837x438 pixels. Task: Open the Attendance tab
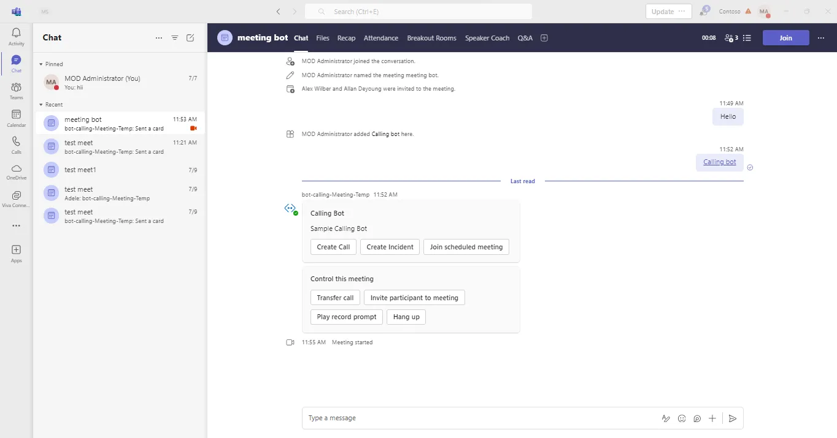coord(381,38)
